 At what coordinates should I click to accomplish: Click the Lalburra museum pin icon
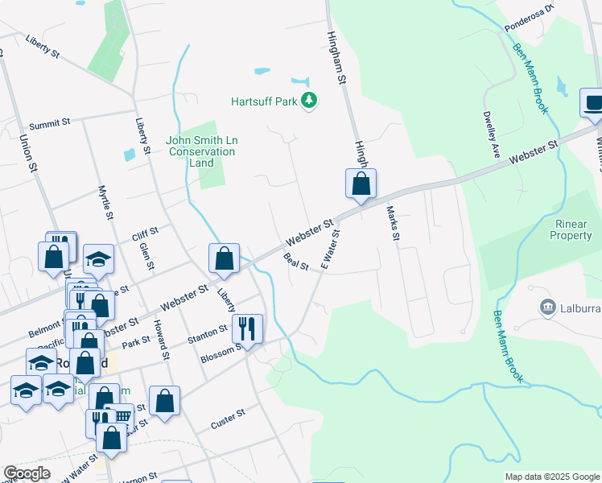tap(548, 308)
